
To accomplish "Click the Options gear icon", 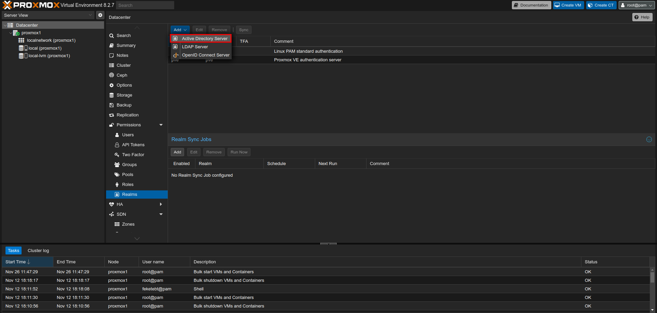I will click(112, 85).
